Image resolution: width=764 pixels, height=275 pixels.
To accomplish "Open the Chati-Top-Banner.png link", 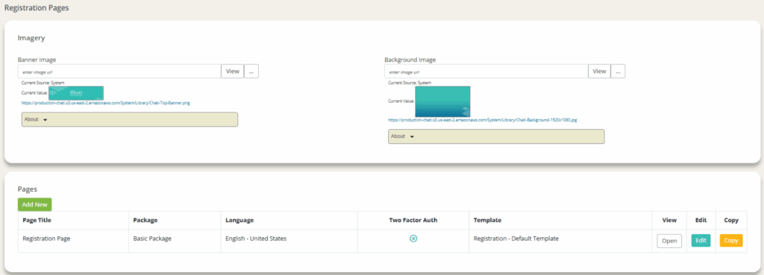I will coord(106,103).
